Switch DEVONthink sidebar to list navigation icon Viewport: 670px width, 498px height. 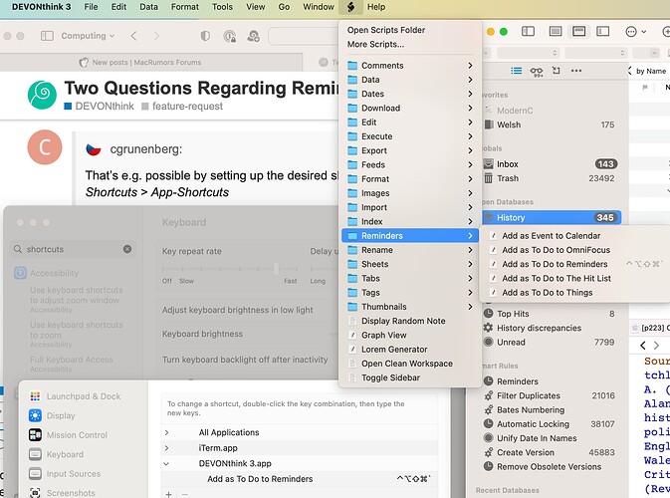(516, 71)
